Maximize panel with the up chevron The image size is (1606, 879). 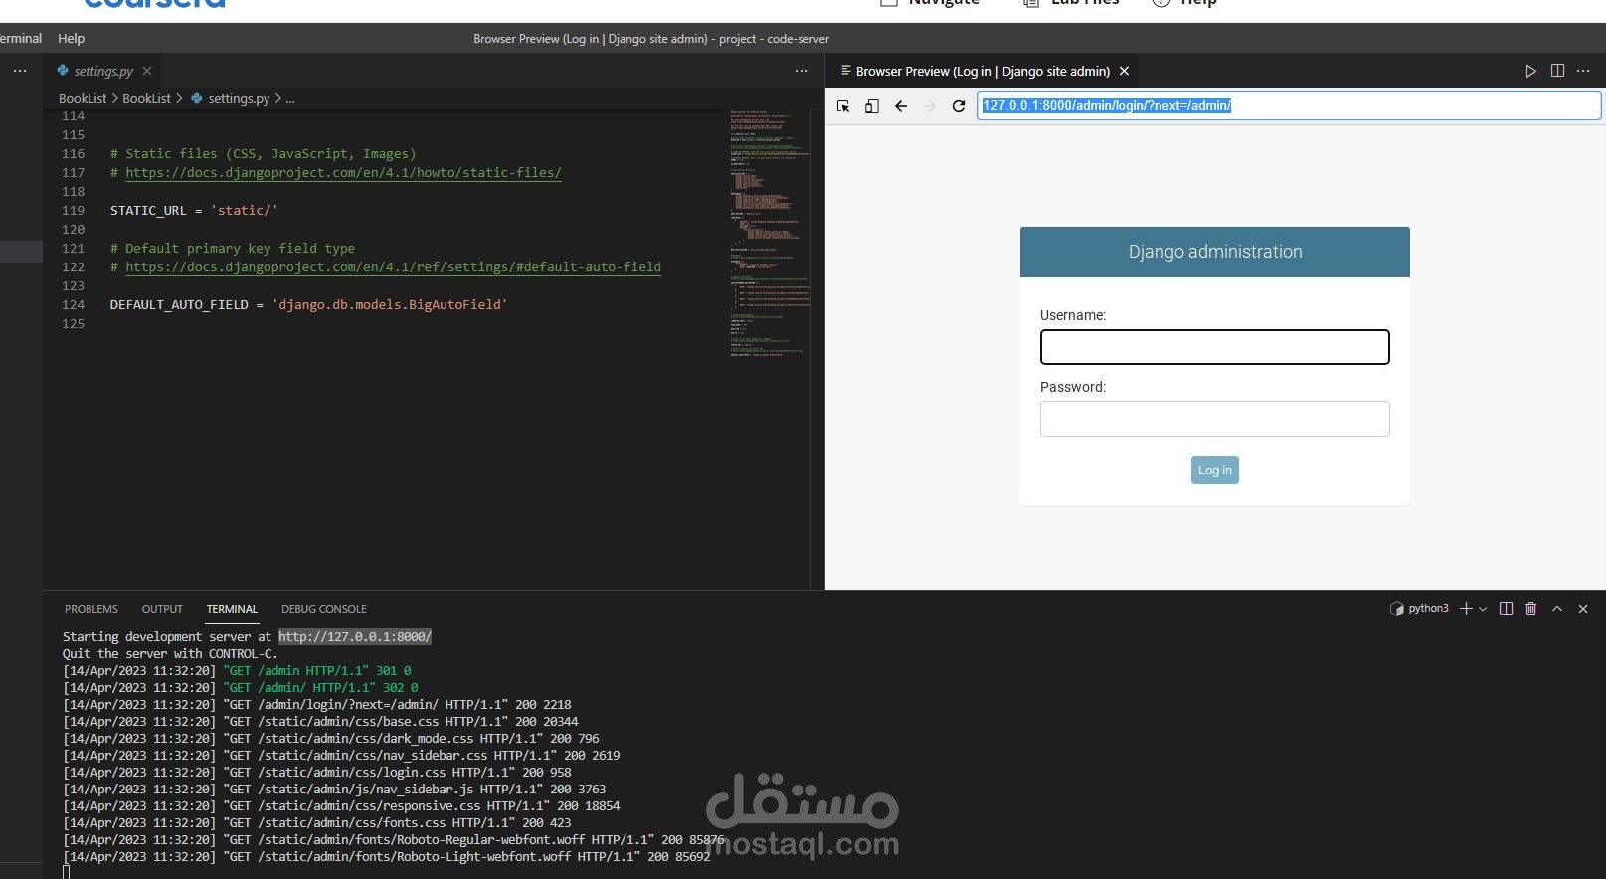pos(1557,608)
